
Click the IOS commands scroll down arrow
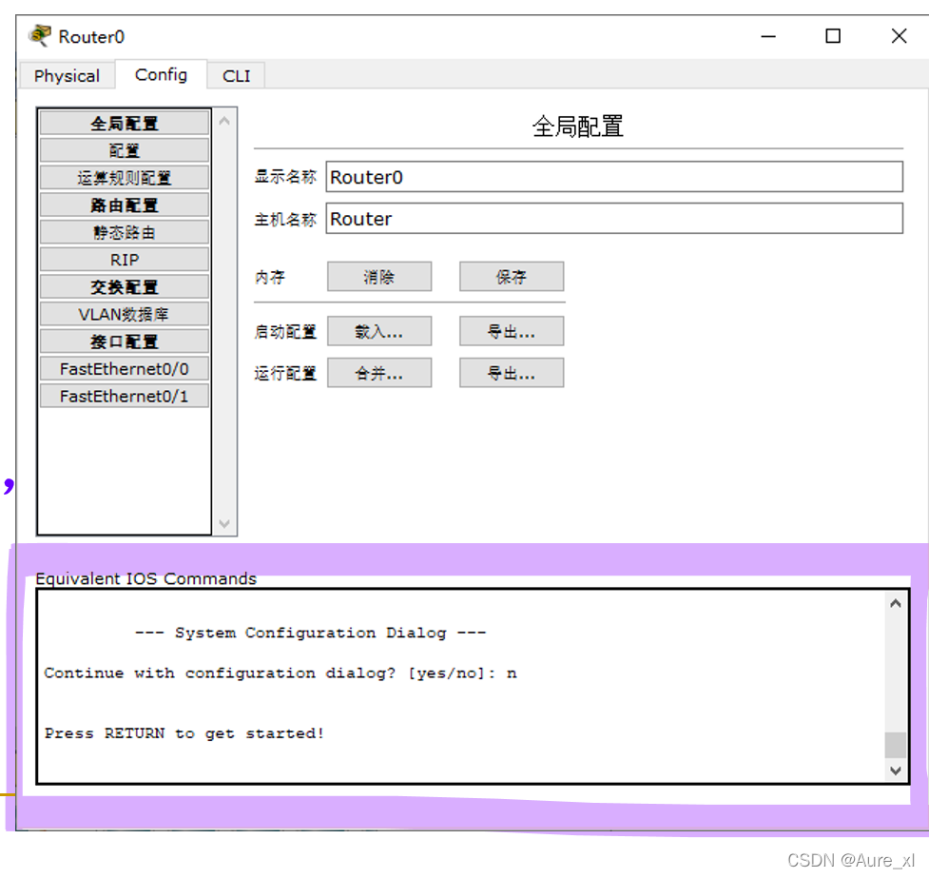tap(895, 771)
